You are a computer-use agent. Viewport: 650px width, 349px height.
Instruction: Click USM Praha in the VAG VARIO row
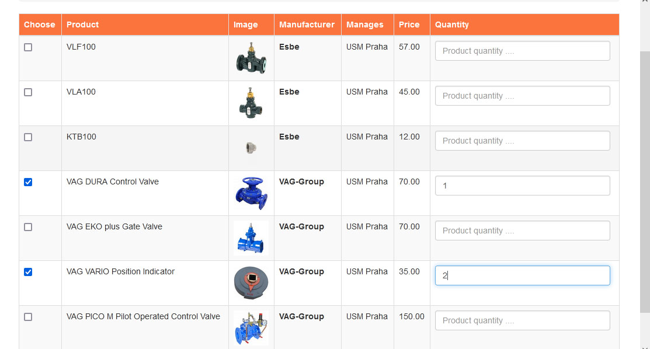367,271
